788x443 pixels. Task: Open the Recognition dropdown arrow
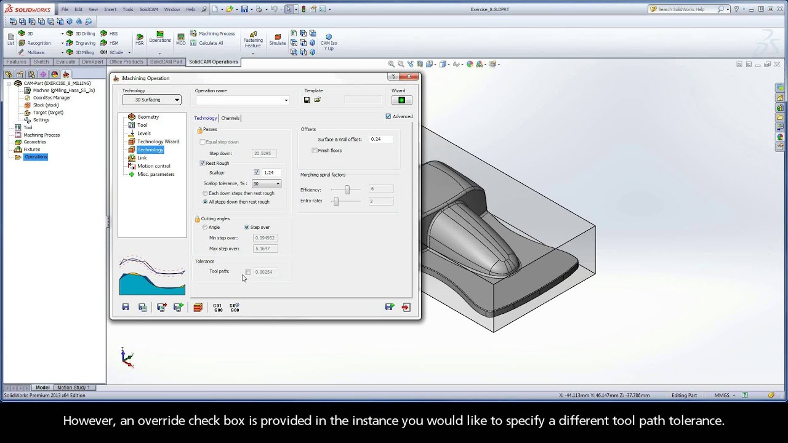click(x=62, y=43)
